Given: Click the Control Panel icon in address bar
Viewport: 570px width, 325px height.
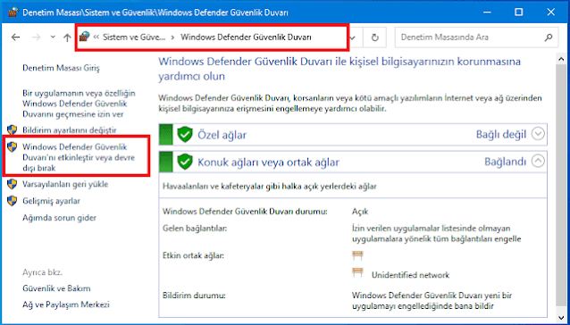Looking at the screenshot, I should tap(84, 37).
